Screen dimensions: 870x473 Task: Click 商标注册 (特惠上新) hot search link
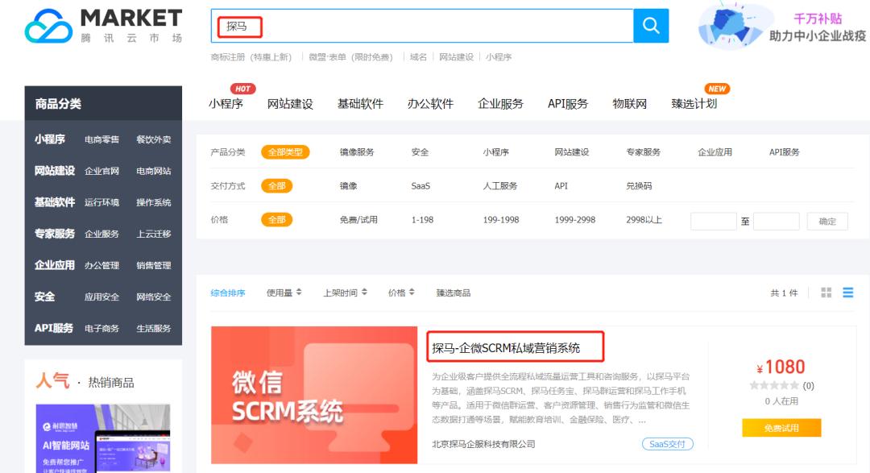click(x=251, y=57)
